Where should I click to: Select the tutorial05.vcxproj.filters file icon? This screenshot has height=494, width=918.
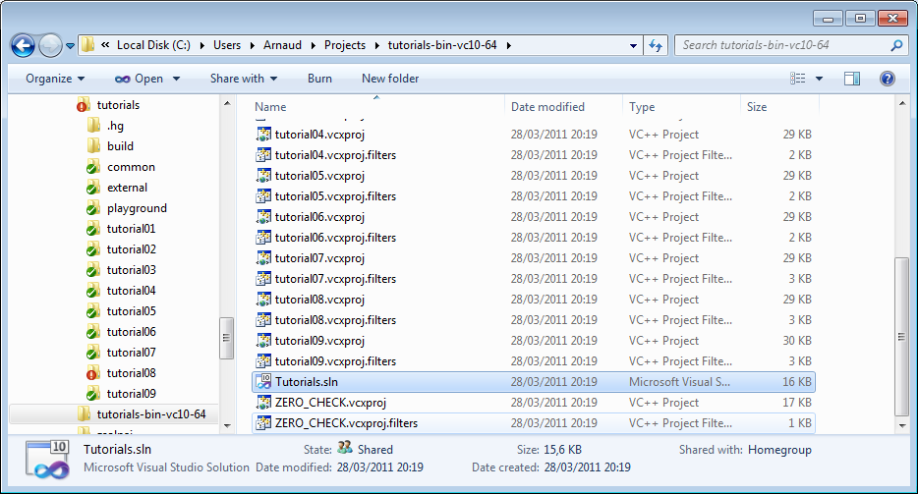click(x=263, y=196)
